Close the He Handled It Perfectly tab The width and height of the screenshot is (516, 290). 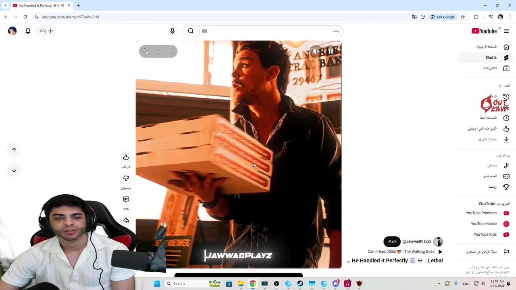pos(69,5)
